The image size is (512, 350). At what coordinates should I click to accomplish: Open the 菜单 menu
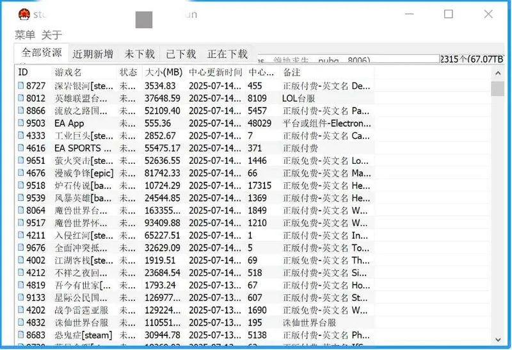click(25, 35)
